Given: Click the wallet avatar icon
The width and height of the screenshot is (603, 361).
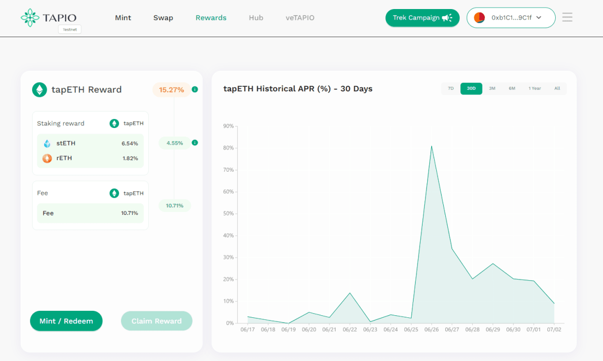Looking at the screenshot, I should [479, 17].
